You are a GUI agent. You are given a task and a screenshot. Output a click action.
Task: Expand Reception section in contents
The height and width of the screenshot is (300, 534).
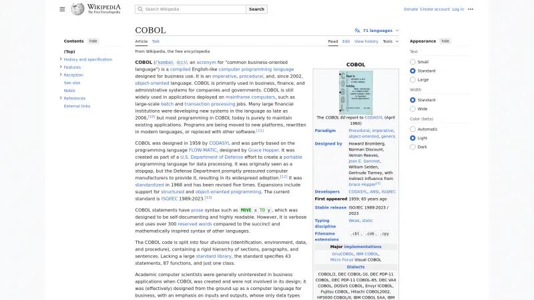coord(61,75)
